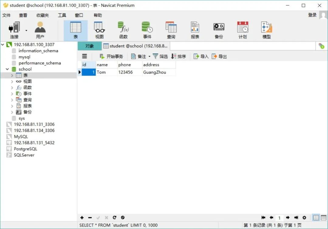Open the 备注 dropdown arrow
328x229 pixels.
coord(149,56)
